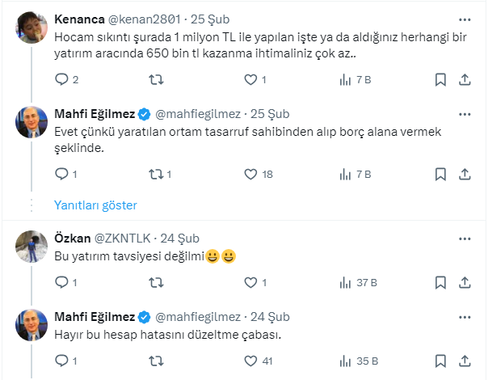Retweet Mahfi Eğilmez's 'Evet çünkü' reply
This screenshot has width=488, height=380.
point(157,173)
